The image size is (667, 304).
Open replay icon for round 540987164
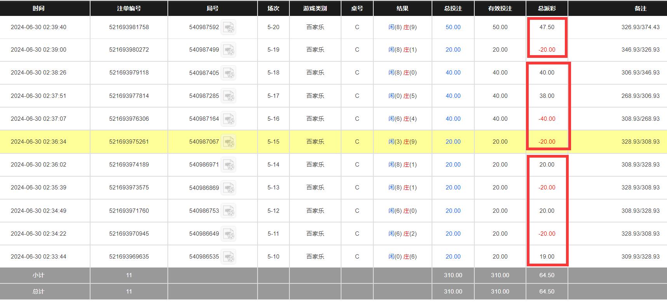tap(228, 119)
